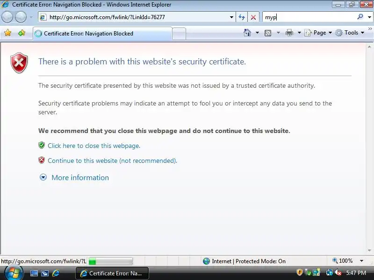
Task: Launch Internet Explorer from quick launch
Action: pos(56,273)
